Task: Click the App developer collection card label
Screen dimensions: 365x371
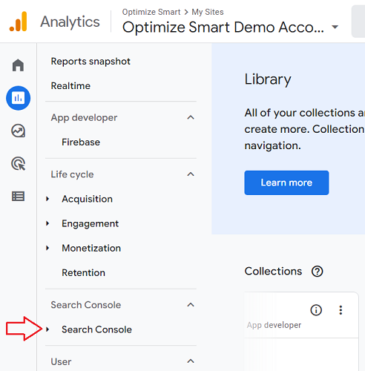Action: coord(274,325)
